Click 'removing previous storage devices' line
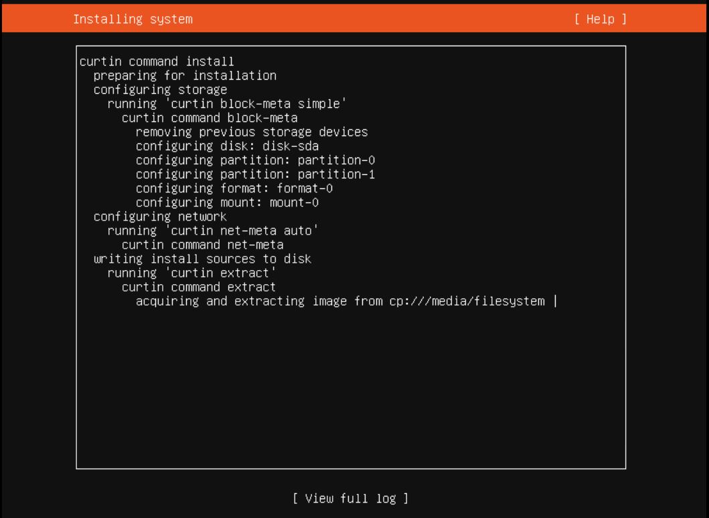 [252, 131]
